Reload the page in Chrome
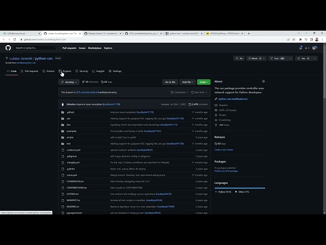The image size is (326, 245). coord(15,39)
